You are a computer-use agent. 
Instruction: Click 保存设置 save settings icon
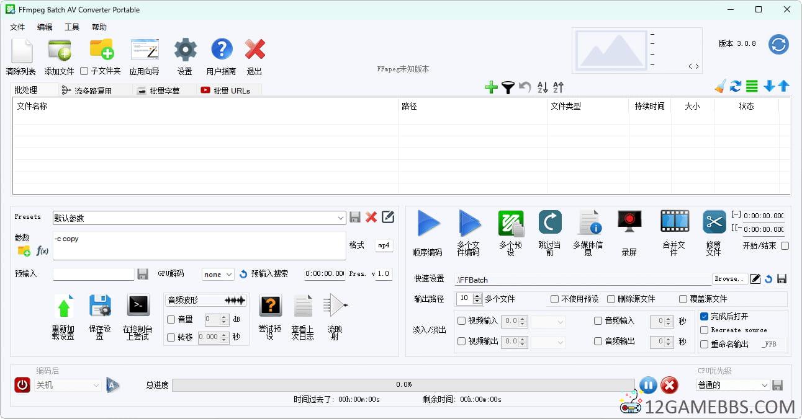point(99,306)
